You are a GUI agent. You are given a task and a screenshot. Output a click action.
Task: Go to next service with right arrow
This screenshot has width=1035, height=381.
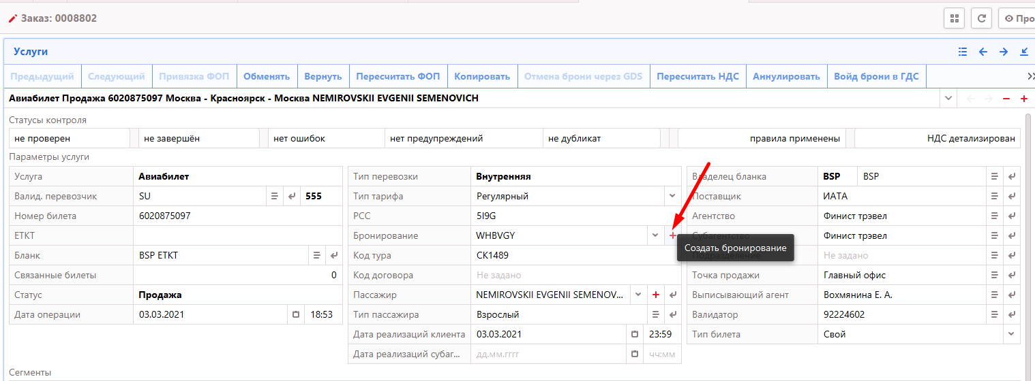(x=1004, y=52)
